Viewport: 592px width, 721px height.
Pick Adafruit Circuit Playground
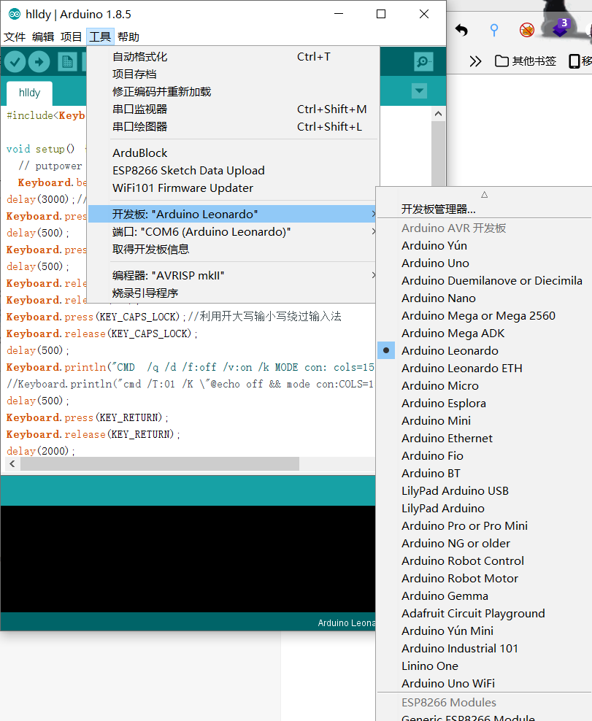(x=485, y=613)
